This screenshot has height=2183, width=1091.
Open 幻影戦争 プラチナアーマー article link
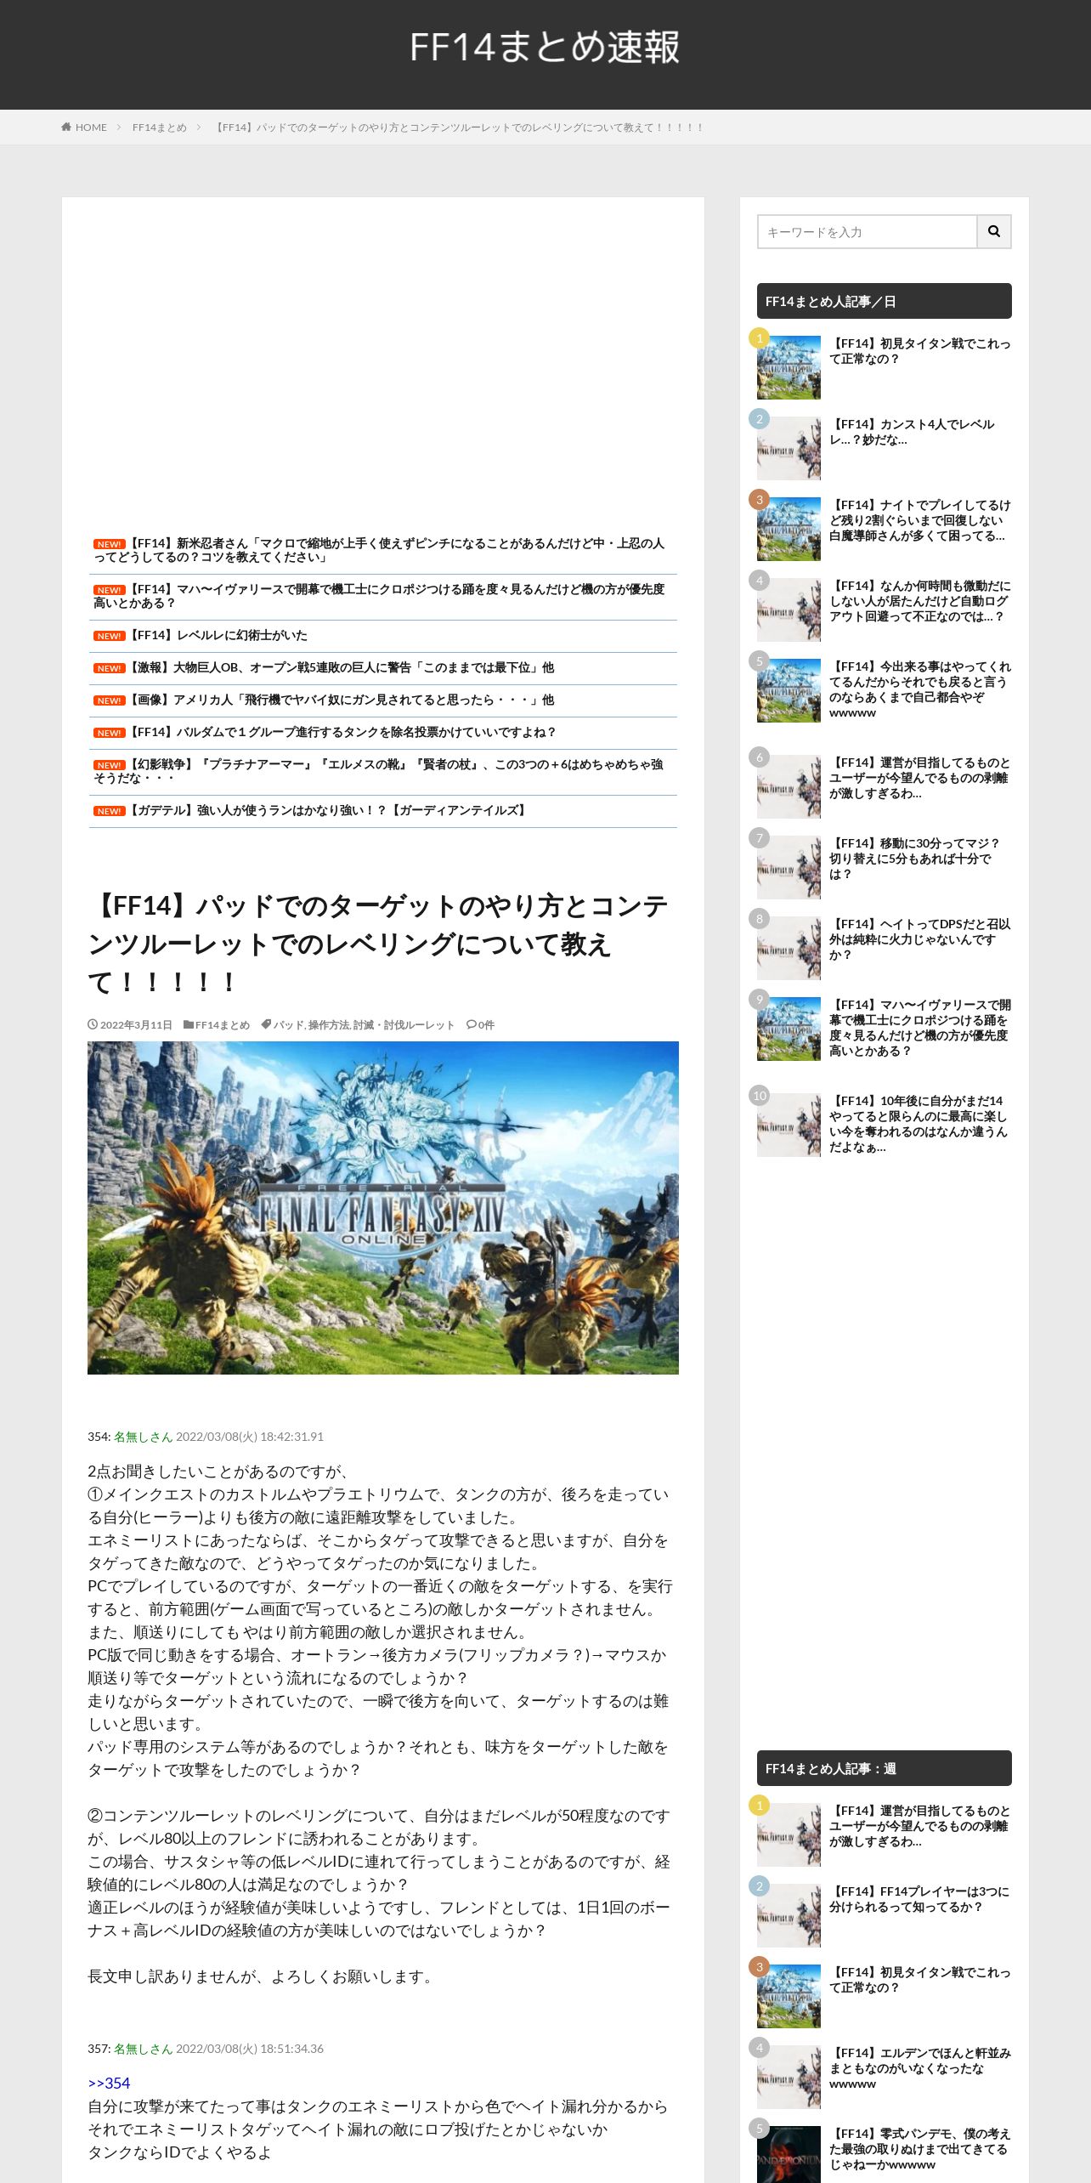click(379, 771)
